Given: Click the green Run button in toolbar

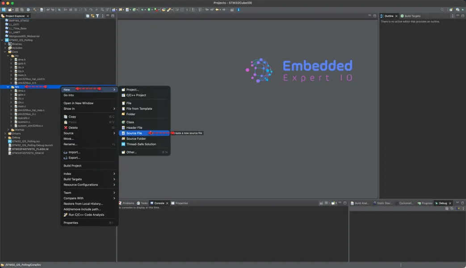Looking at the screenshot, I should click(149, 10).
